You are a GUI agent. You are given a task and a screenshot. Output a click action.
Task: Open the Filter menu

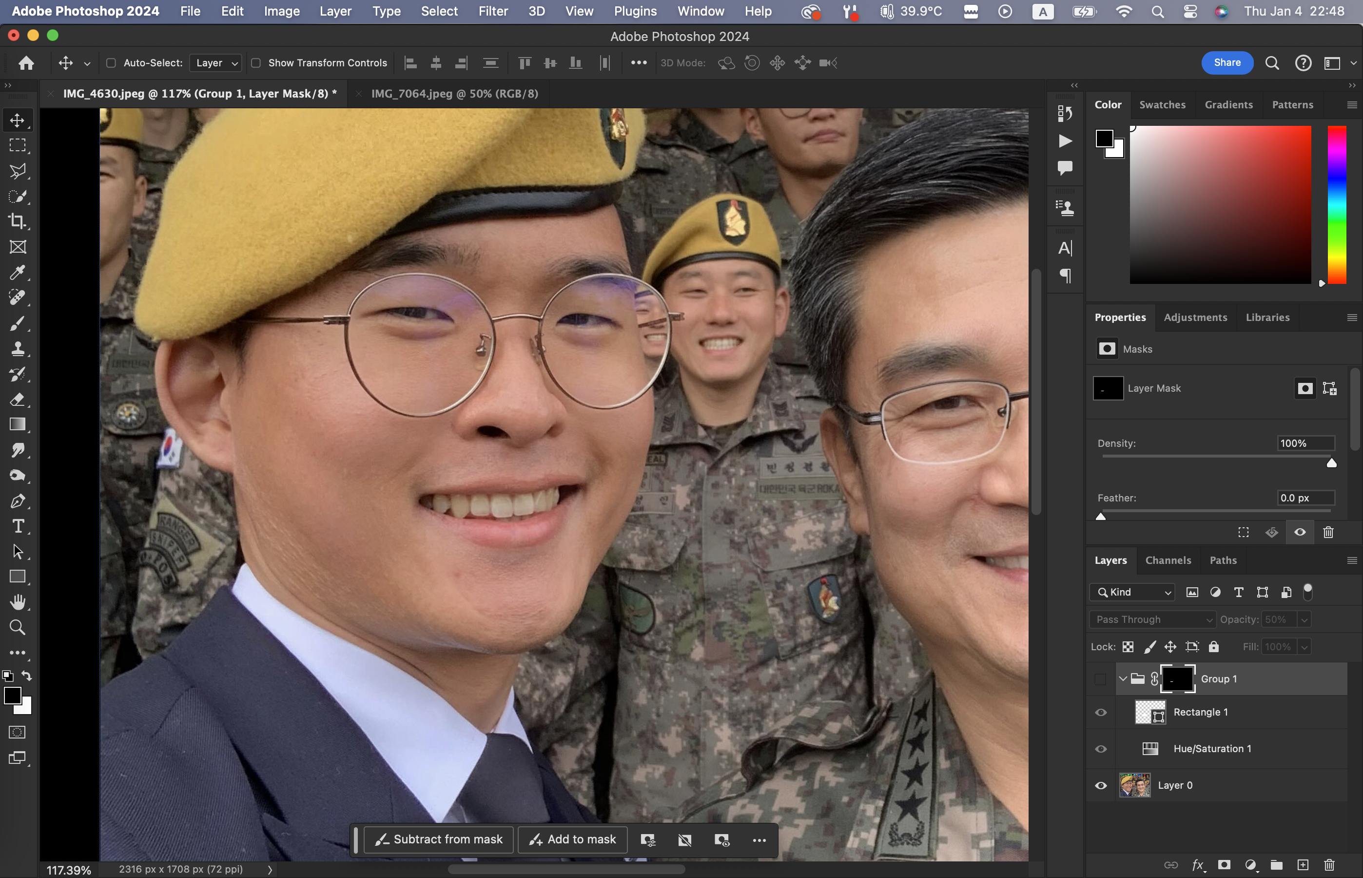pos(492,11)
